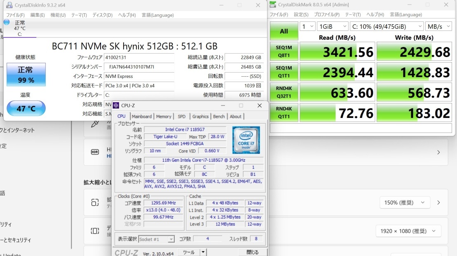The image size is (457, 256).
Task: Expand the target drive C: 10% dropdown
Action: tap(387, 26)
